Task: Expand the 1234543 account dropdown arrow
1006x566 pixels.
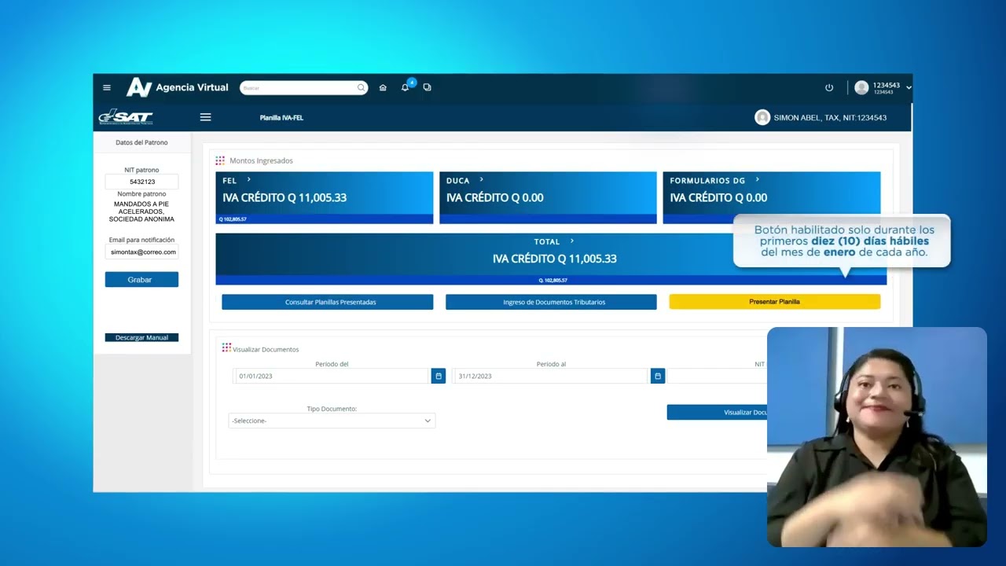Action: click(909, 87)
